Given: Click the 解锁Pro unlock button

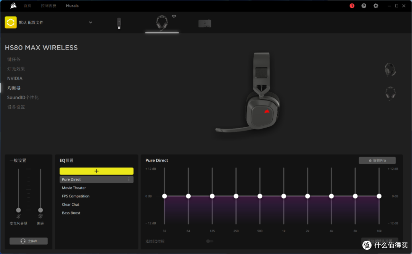Looking at the screenshot, I should [377, 160].
